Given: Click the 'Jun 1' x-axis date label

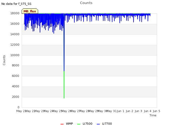Looking at the screenshot, I should pyautogui.click(x=121, y=111).
